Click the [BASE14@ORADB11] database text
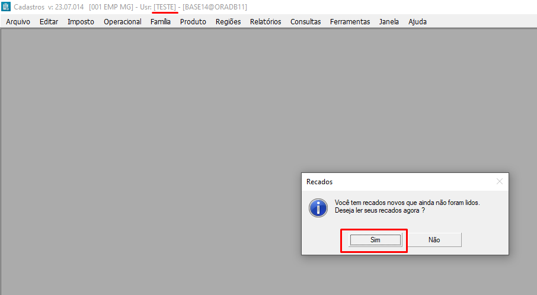The height and width of the screenshot is (295, 537). point(215,7)
